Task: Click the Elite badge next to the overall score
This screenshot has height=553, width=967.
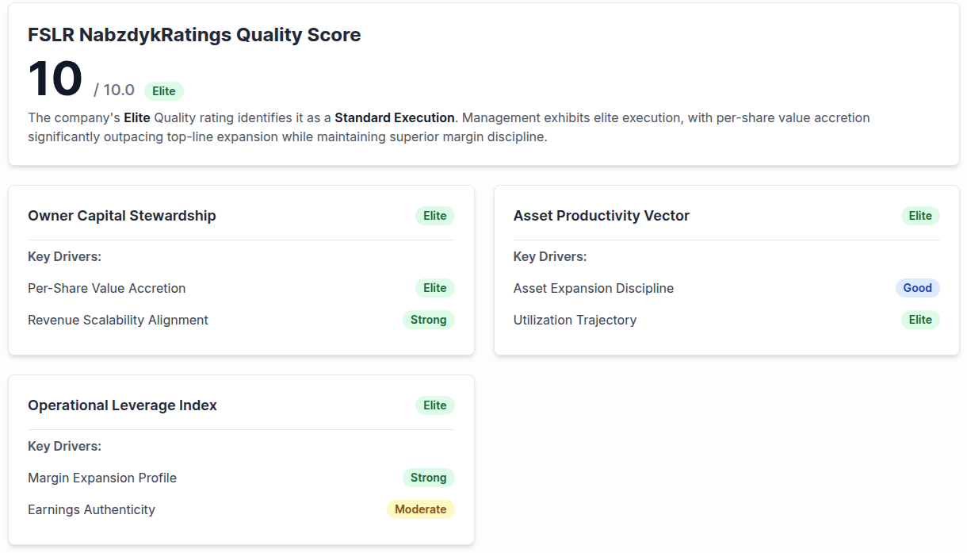Action: 163,90
